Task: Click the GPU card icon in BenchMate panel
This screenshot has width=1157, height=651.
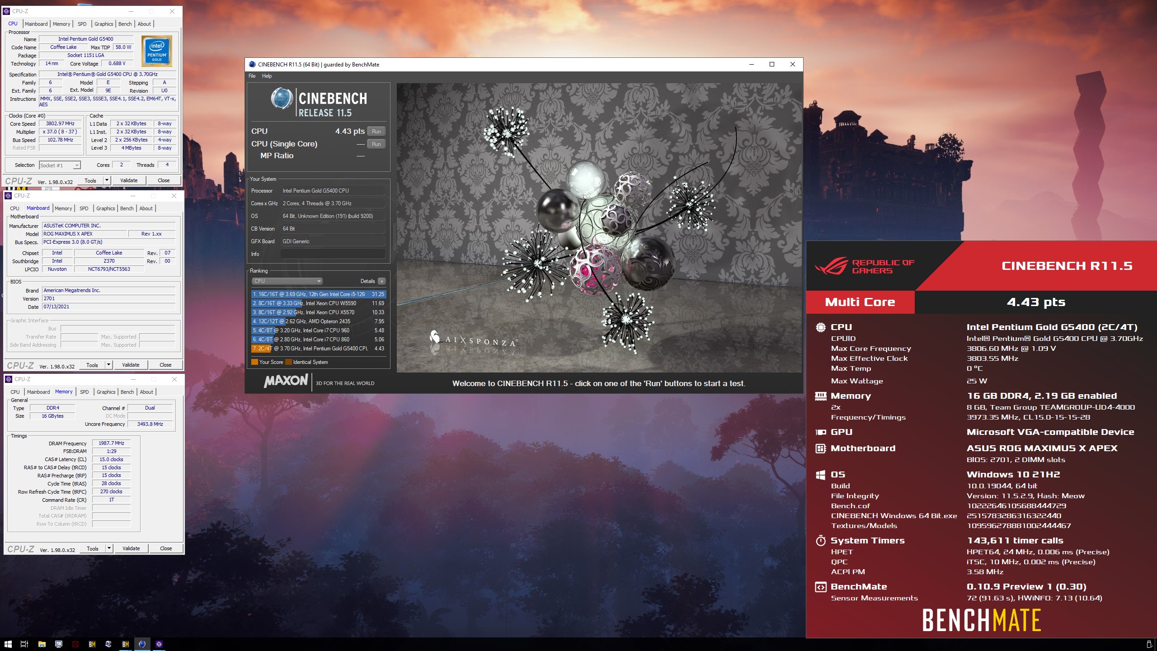Action: 821,432
